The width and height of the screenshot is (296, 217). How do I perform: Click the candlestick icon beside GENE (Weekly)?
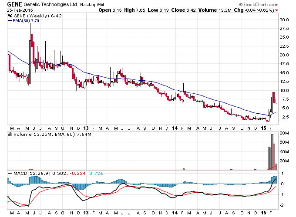10,16
